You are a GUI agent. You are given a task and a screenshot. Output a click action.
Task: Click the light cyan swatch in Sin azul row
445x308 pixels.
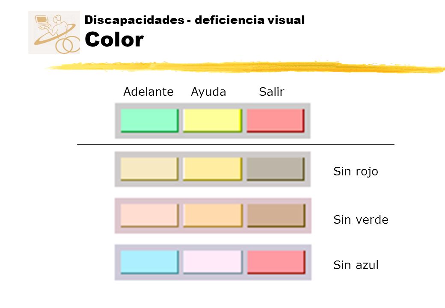pyautogui.click(x=150, y=262)
